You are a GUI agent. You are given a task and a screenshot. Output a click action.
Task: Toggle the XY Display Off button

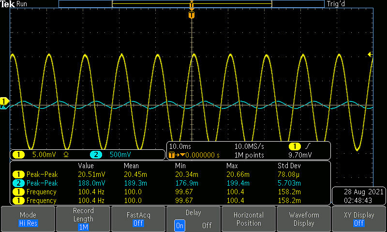(x=358, y=219)
